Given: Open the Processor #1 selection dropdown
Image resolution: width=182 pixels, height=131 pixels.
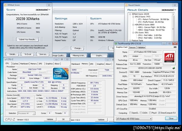Looking at the screenshot, I should click(x=26, y=113).
